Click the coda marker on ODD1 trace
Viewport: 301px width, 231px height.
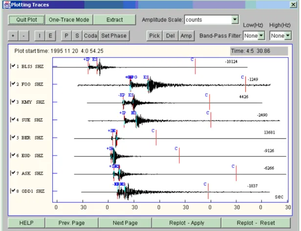point(208,191)
